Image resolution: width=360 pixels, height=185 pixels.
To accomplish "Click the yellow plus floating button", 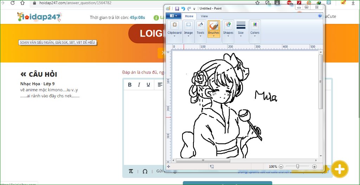I will pos(340,169).
